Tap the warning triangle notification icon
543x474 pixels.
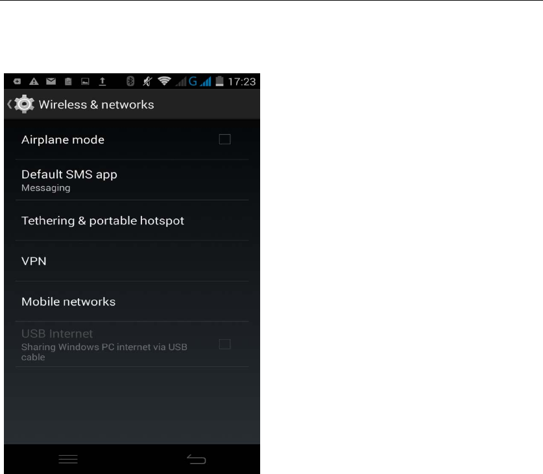34,81
